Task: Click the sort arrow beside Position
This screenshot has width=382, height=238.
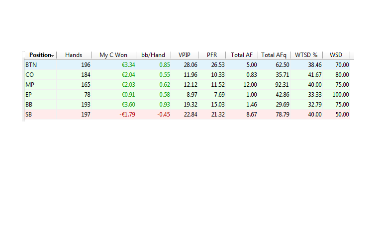Action: point(53,56)
